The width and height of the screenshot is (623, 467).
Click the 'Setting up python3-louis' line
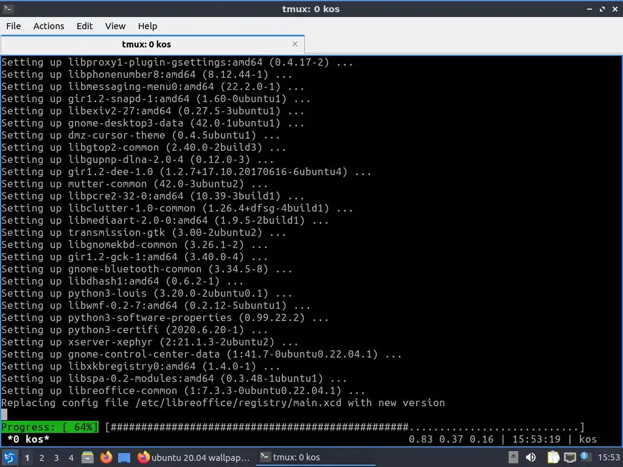147,294
